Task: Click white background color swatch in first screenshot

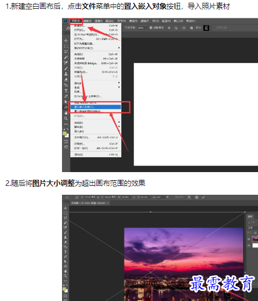Action: [x=67, y=136]
